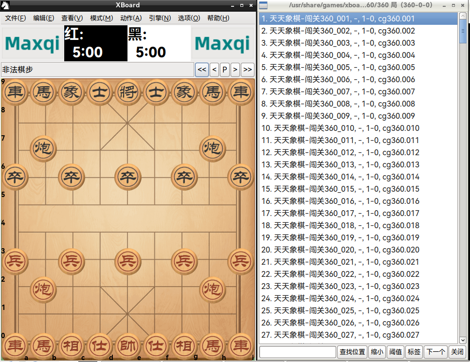Step forward one move with > button

tap(235, 70)
